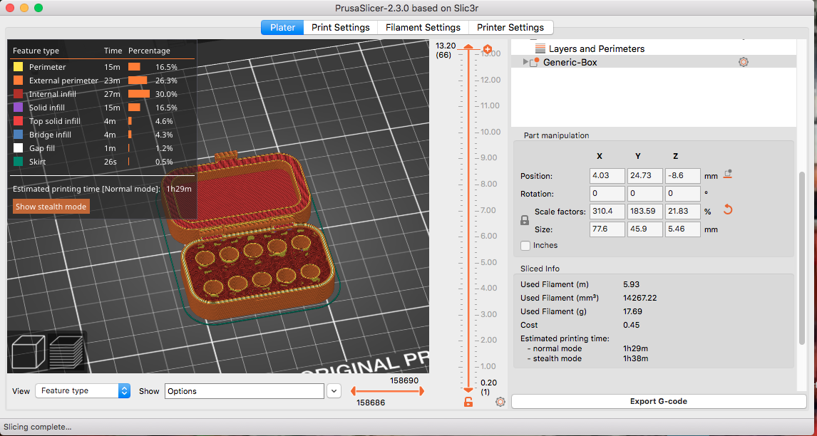Screen dimensions: 817x436
Task: Open the Print Settings tab
Action: (x=341, y=28)
